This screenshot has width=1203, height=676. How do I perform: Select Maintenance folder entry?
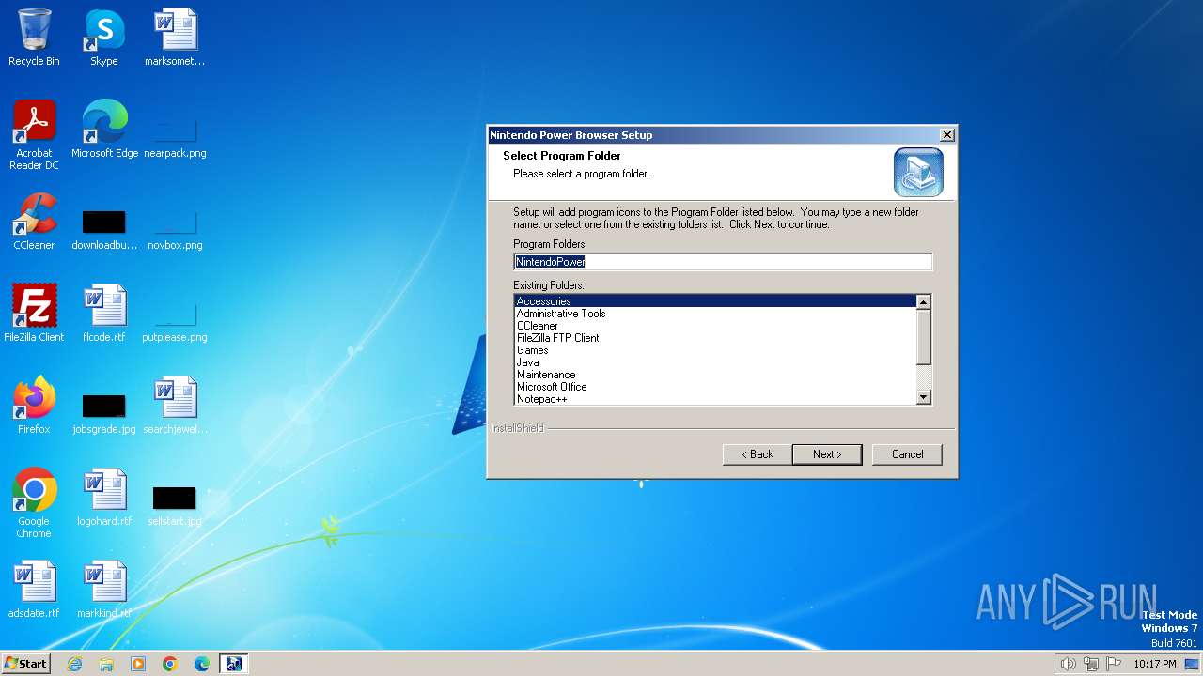click(714, 375)
